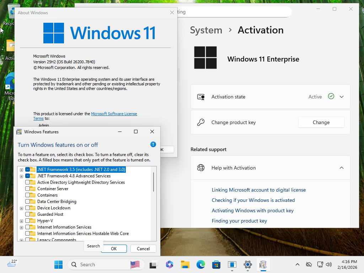This screenshot has height=273, width=364.
Task: Open the Windows Start menu
Action: (x=59, y=264)
